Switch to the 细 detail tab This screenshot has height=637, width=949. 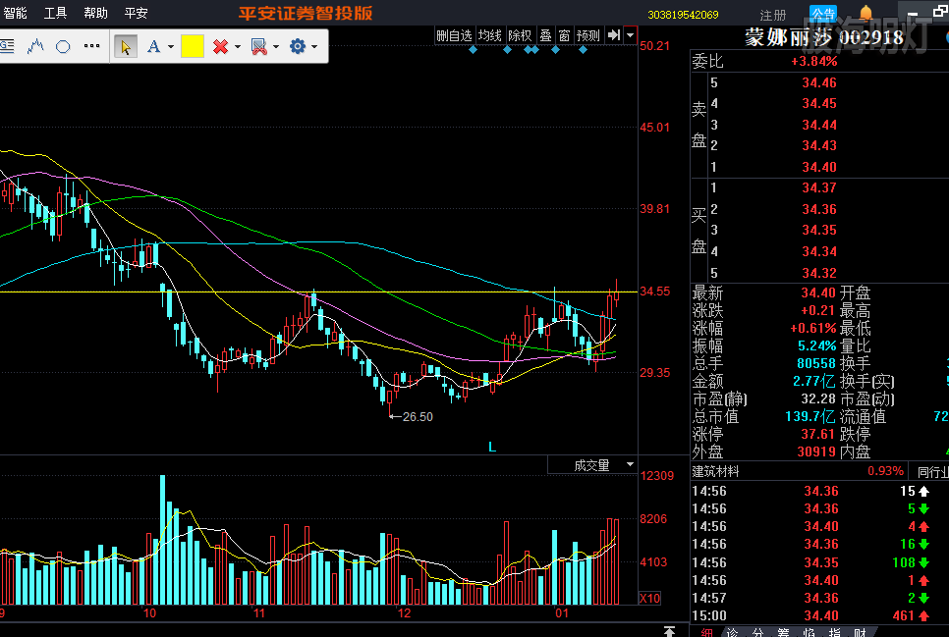(x=706, y=633)
